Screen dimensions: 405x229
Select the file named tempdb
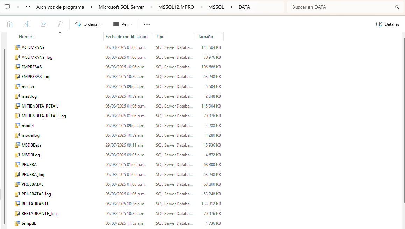pyautogui.click(x=29, y=223)
